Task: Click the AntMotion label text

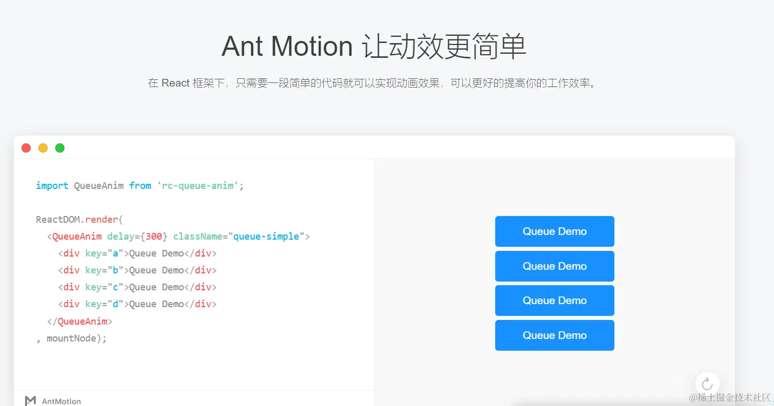Action: (61, 401)
